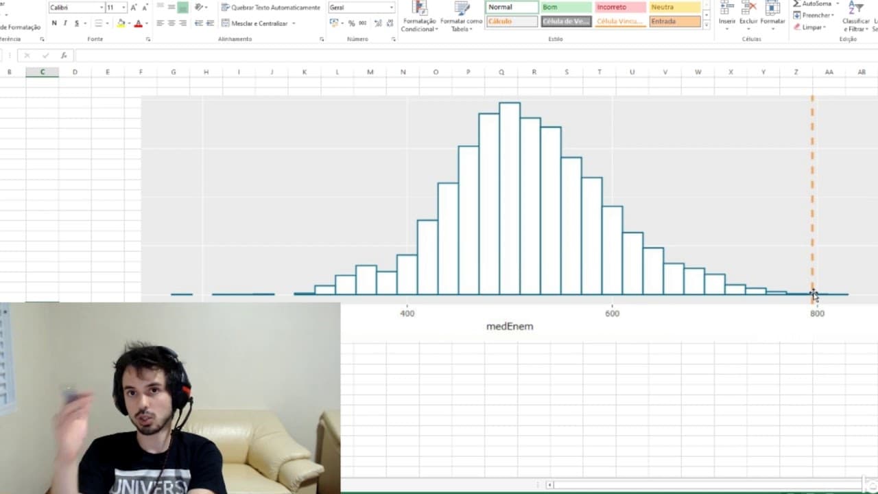This screenshot has height=494, width=878.
Task: Align cell content to the middle
Action: [171, 8]
